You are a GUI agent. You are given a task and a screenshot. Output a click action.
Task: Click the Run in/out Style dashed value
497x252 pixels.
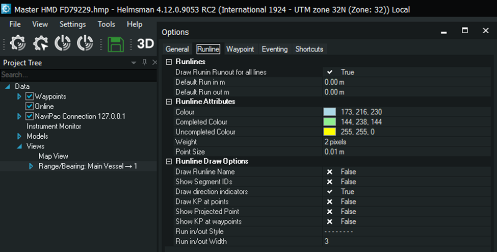pos(338,232)
